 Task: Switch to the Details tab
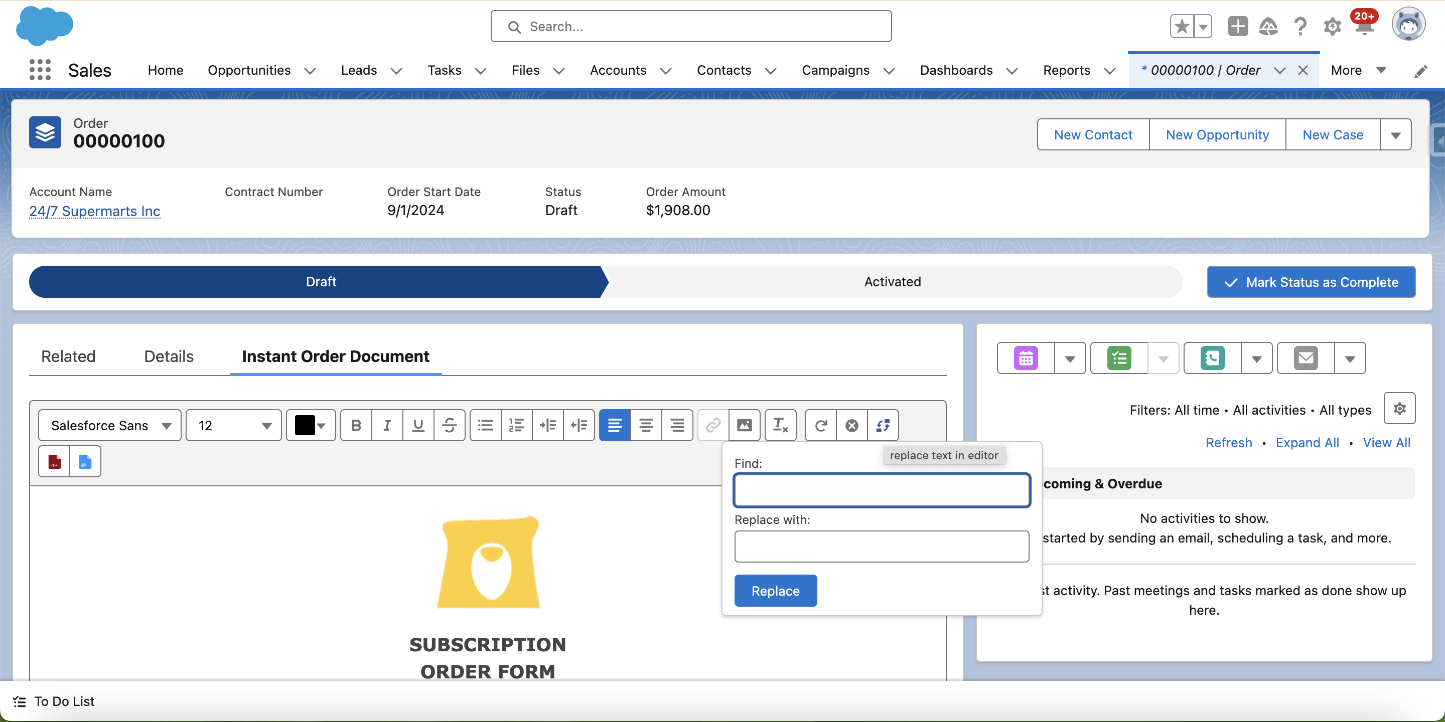click(x=169, y=356)
